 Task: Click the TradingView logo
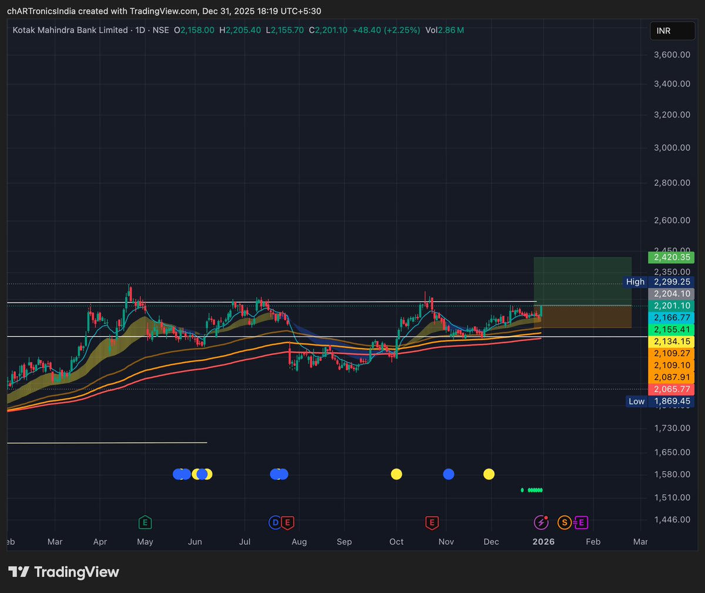63,572
